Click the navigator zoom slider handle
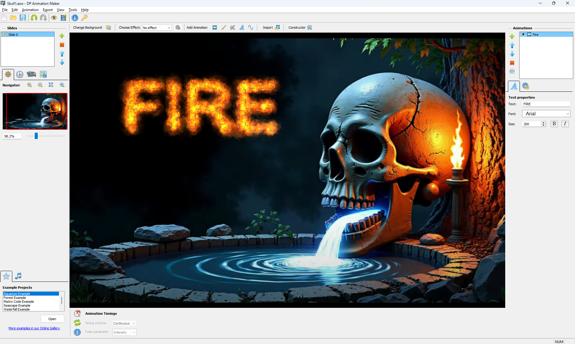575x344 pixels. 36,136
